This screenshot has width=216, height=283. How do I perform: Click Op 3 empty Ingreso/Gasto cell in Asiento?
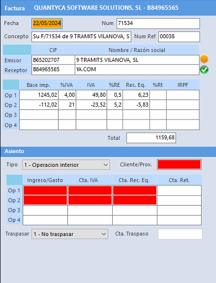click(x=45, y=210)
